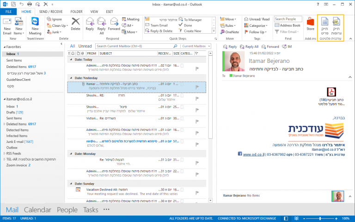Toggle Unread/Read on the message
Screen dimensions: 355x222
pyautogui.click(x=257, y=19)
